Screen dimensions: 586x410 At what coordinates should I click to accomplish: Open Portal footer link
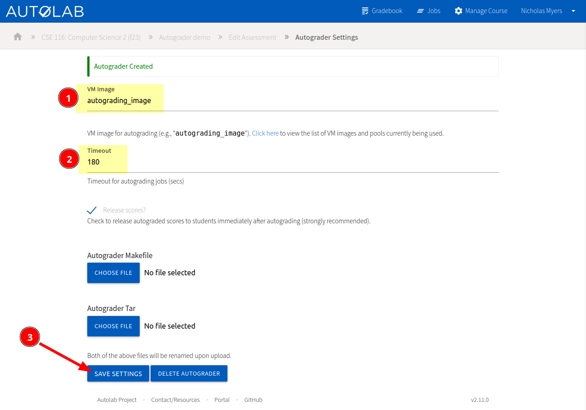pyautogui.click(x=222, y=400)
